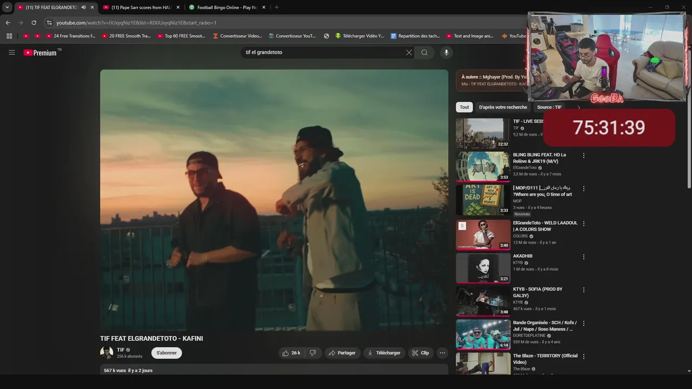The width and height of the screenshot is (692, 389).
Task: Open The Blaze TERRITORY video title
Action: click(x=545, y=359)
